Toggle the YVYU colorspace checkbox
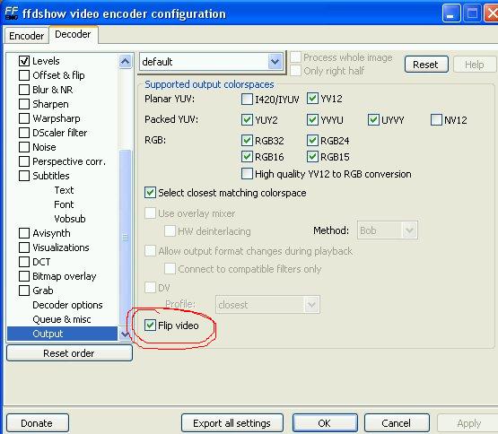This screenshot has width=498, height=434. 312,119
